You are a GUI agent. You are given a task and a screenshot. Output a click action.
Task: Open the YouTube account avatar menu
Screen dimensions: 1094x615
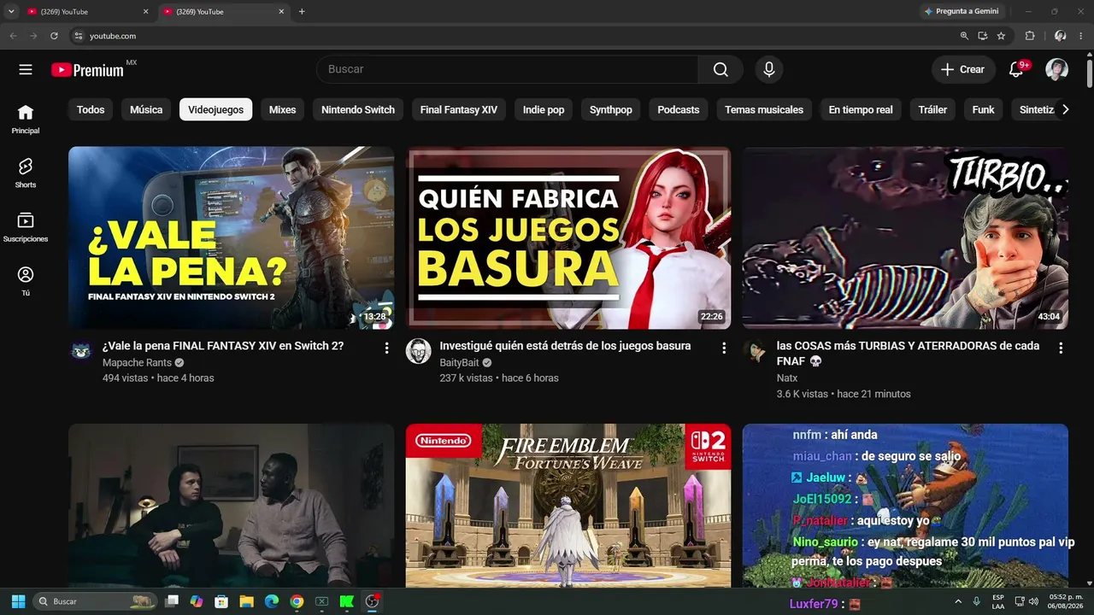(1057, 69)
